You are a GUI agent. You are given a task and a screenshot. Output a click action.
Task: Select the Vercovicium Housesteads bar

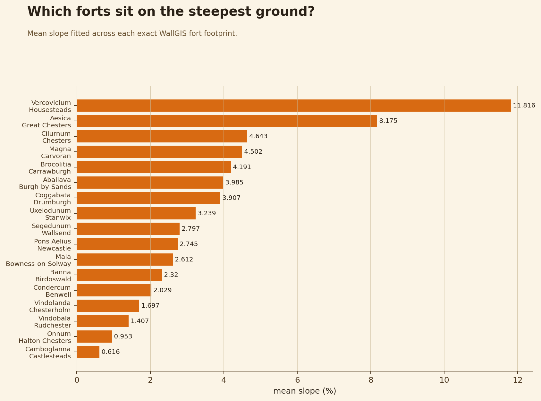coord(294,106)
